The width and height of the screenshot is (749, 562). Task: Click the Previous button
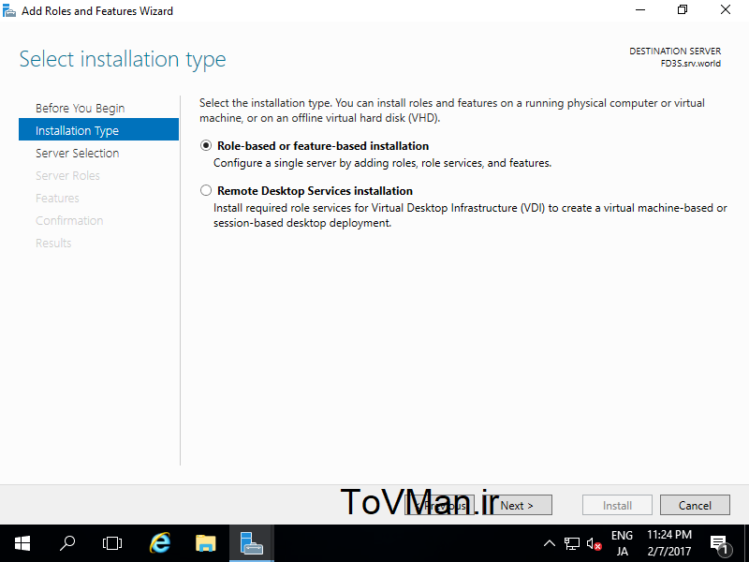pyautogui.click(x=439, y=505)
